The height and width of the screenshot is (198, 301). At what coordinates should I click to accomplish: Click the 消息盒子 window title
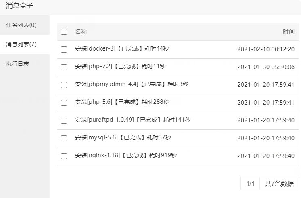pos(19,6)
